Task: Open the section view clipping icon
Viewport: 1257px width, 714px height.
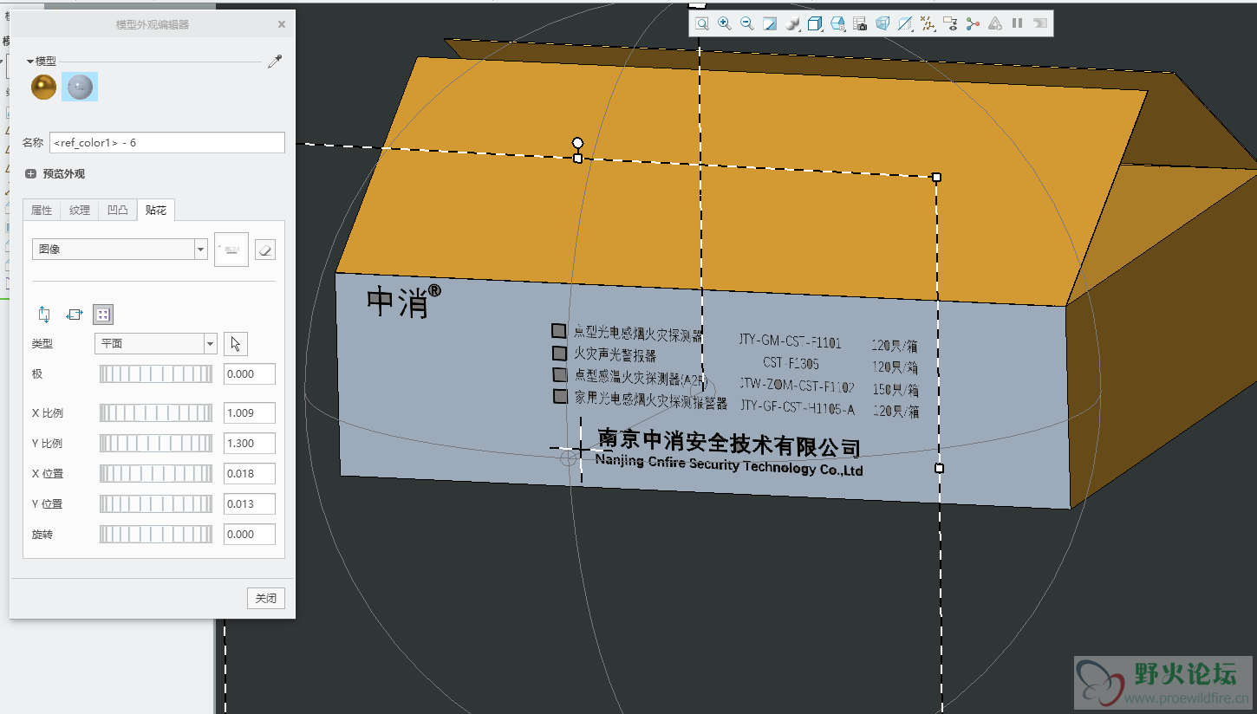Action: coord(905,24)
